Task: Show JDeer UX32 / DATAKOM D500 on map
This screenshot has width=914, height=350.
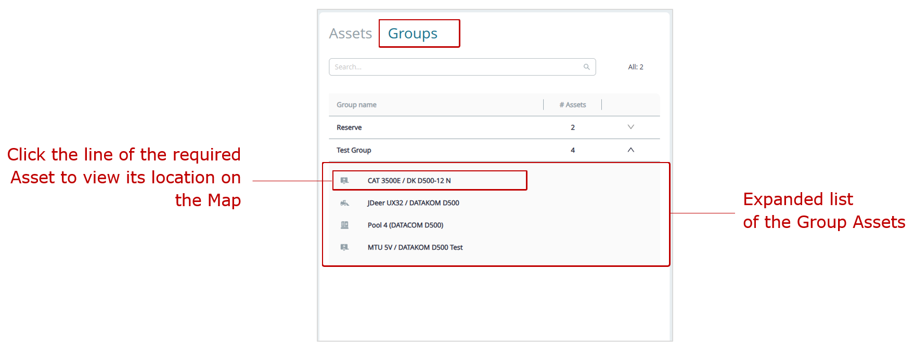Action: point(413,203)
